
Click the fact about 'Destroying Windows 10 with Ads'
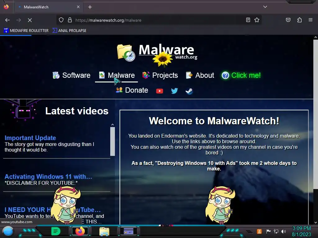coord(214,166)
